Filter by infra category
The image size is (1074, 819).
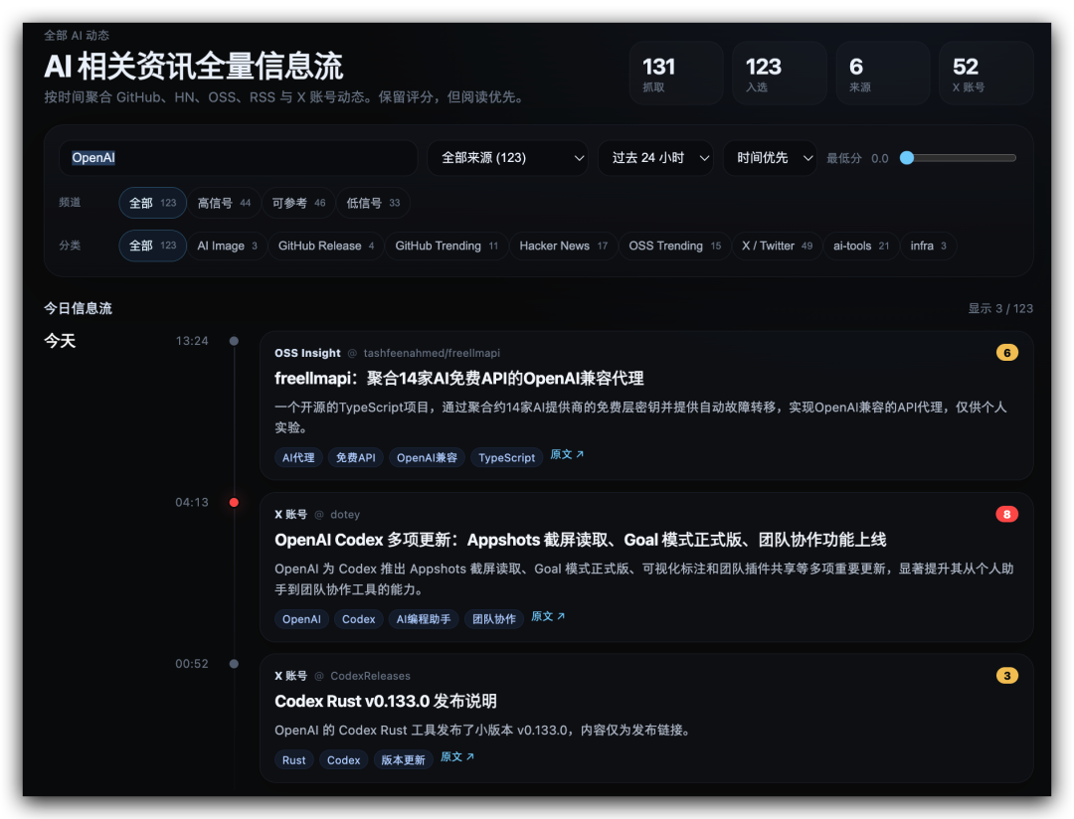(x=928, y=246)
